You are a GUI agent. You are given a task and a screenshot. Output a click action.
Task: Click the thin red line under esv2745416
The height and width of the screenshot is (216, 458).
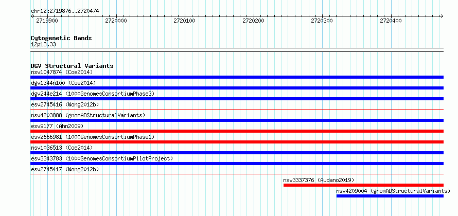coord(237,110)
